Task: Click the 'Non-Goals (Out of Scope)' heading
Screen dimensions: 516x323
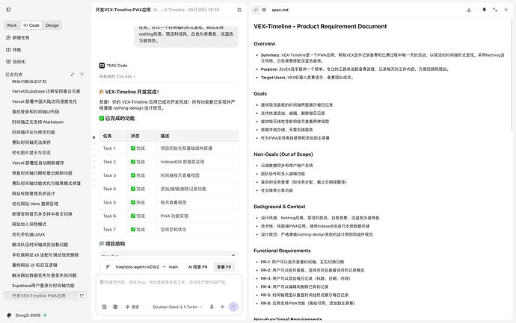Action: point(283,154)
